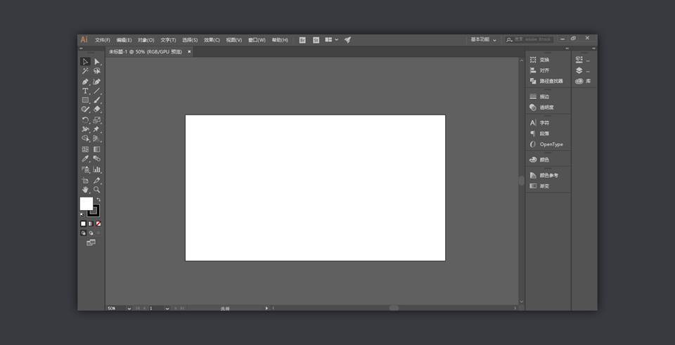Open the 基本功能 workspace dropdown
The height and width of the screenshot is (345, 675).
click(483, 40)
